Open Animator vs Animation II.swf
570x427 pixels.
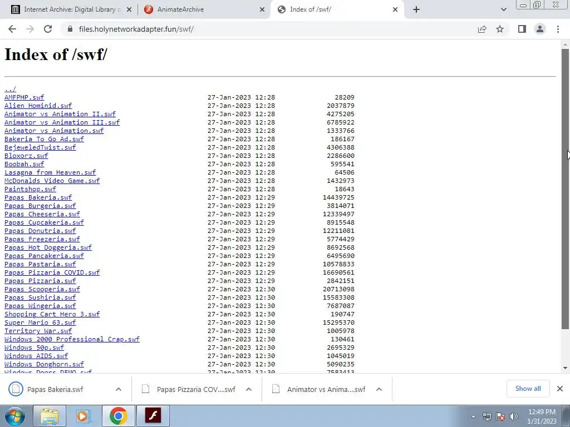[x=60, y=114]
